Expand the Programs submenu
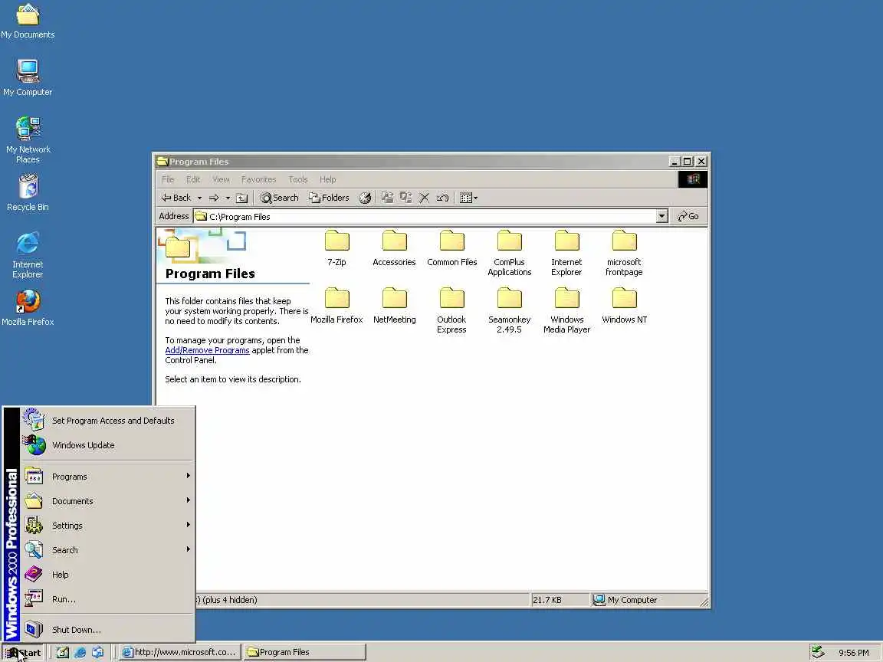 108,477
